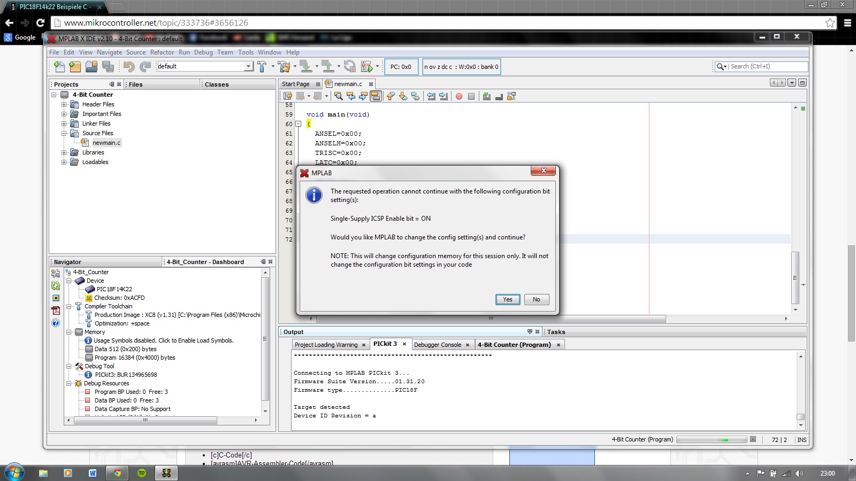Click the Uncomment lines editor icon
Screen dimensions: 856x481
coord(499,96)
